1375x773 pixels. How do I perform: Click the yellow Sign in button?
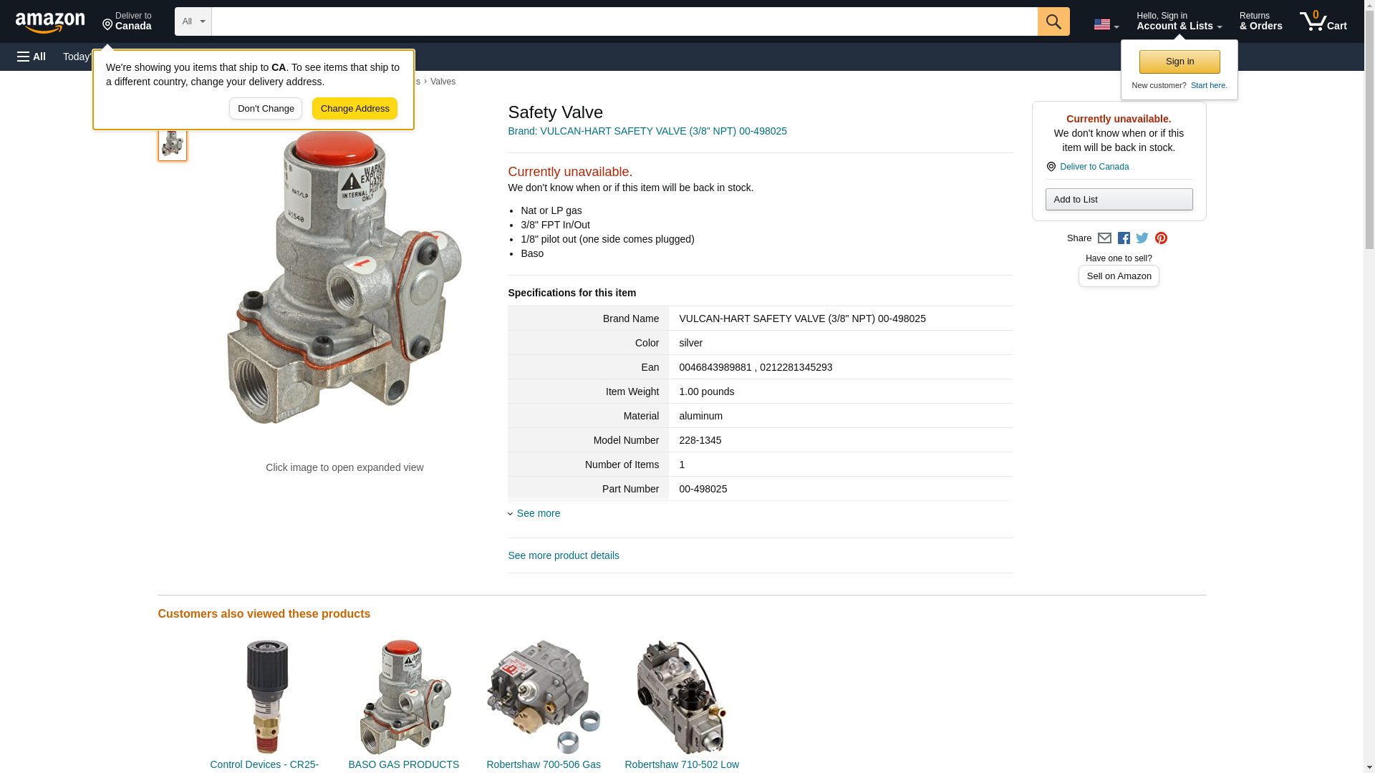click(1179, 62)
